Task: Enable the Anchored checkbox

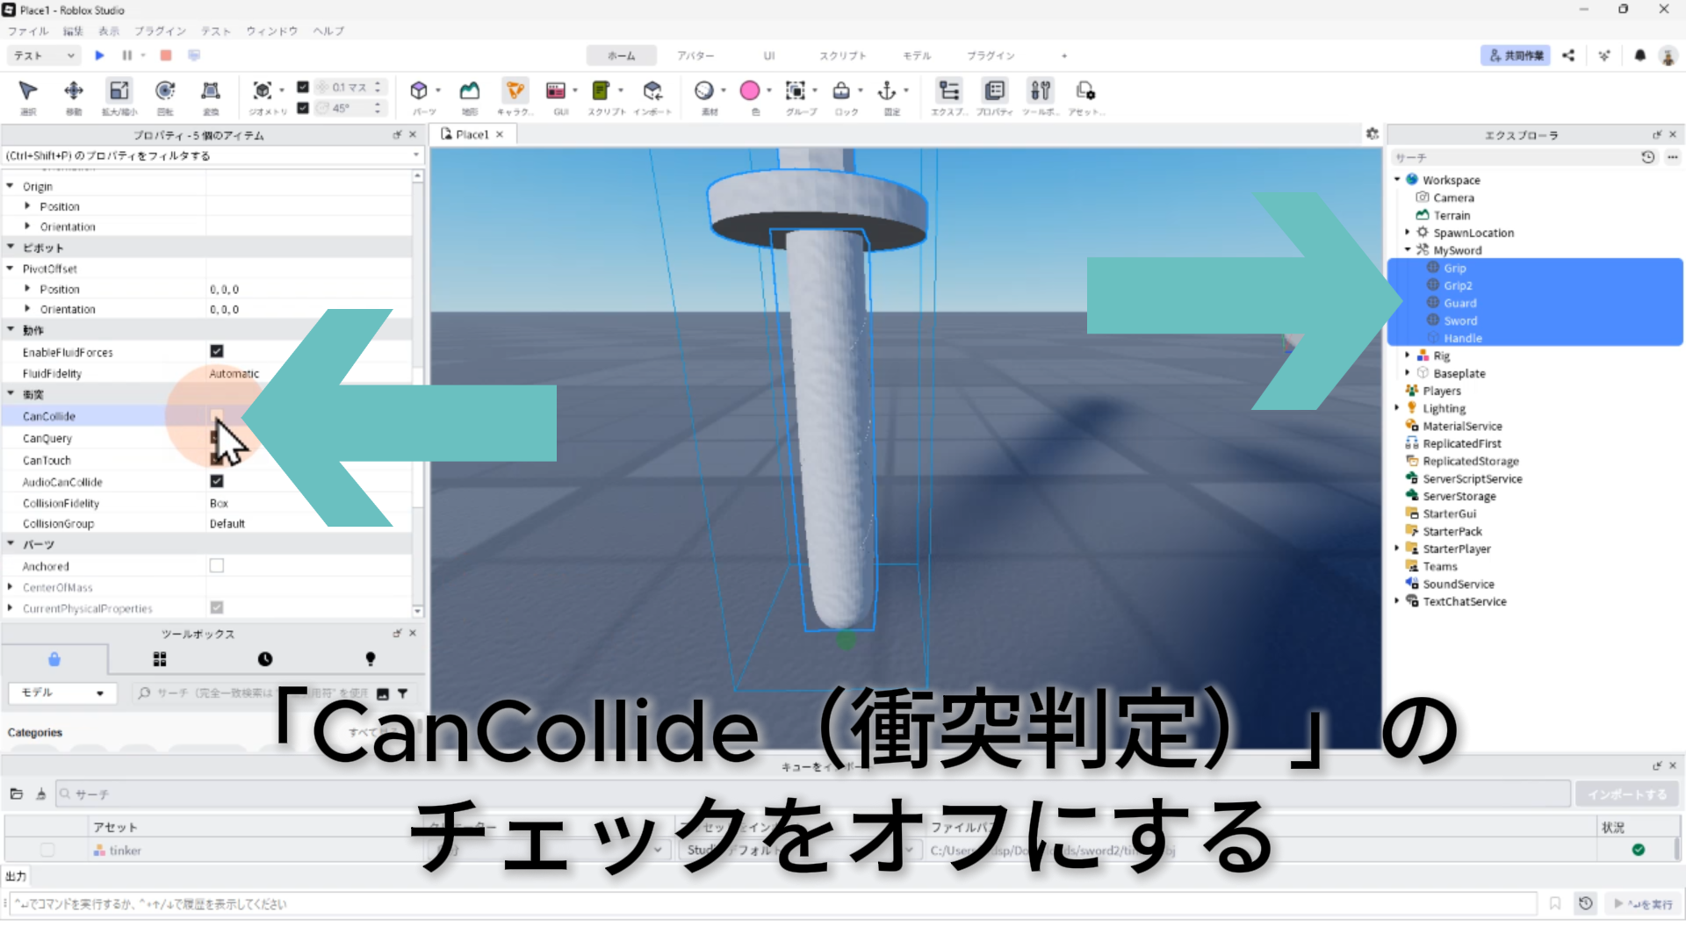Action: [217, 566]
